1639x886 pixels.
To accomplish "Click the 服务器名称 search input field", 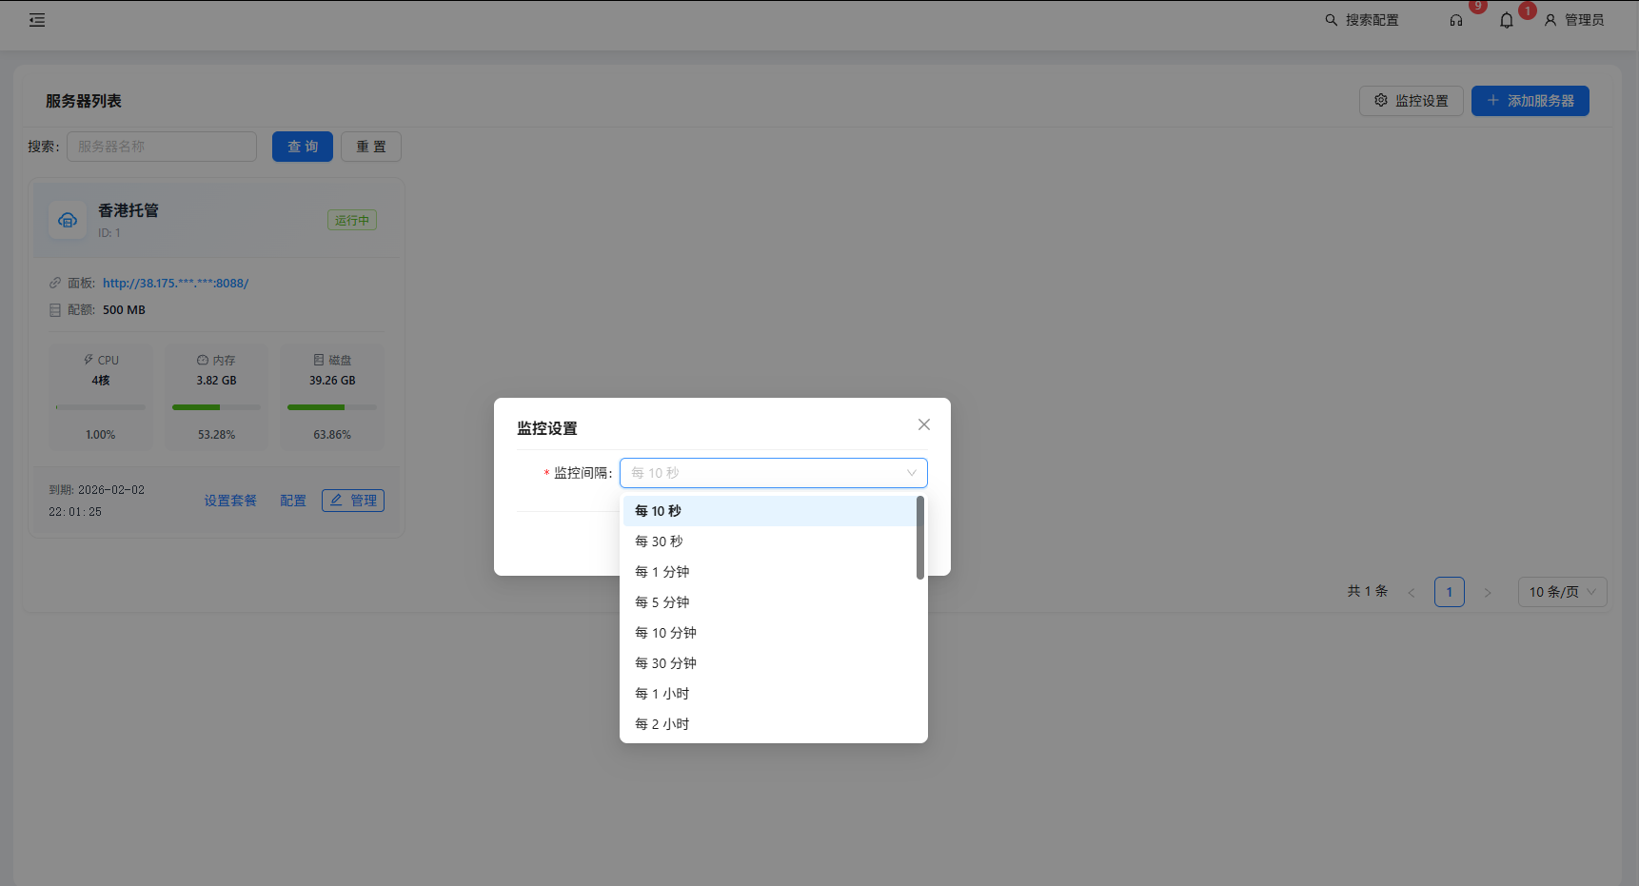I will pyautogui.click(x=161, y=146).
